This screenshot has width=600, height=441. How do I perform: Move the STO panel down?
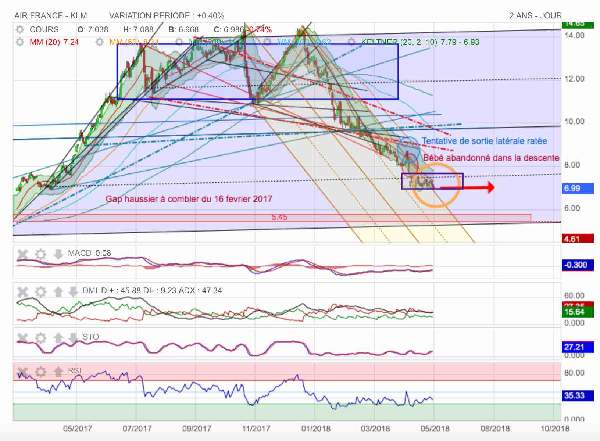pos(73,338)
